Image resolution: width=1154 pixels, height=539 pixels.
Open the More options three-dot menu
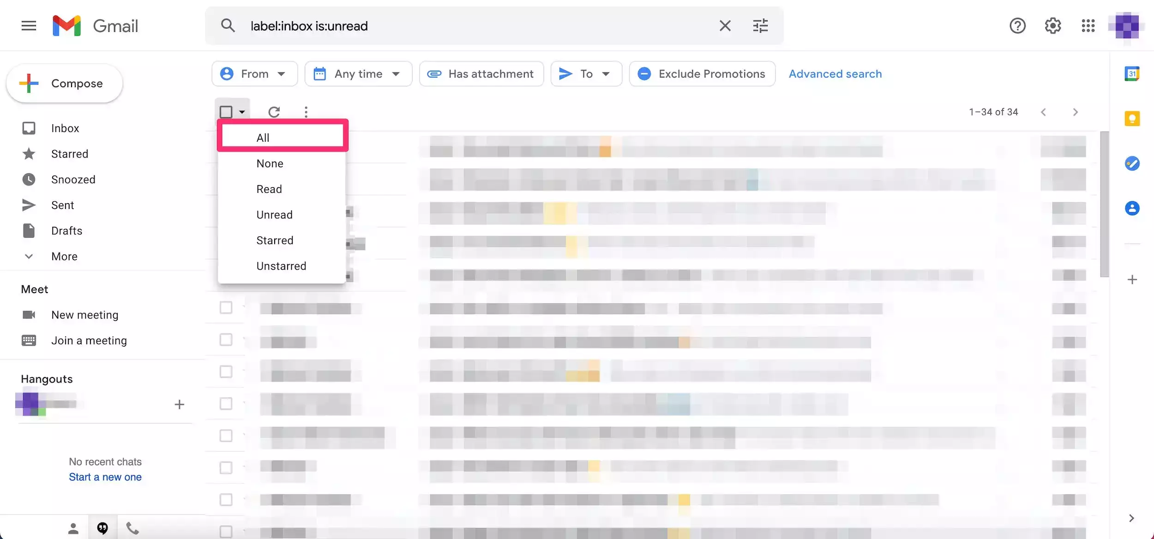[x=306, y=112]
